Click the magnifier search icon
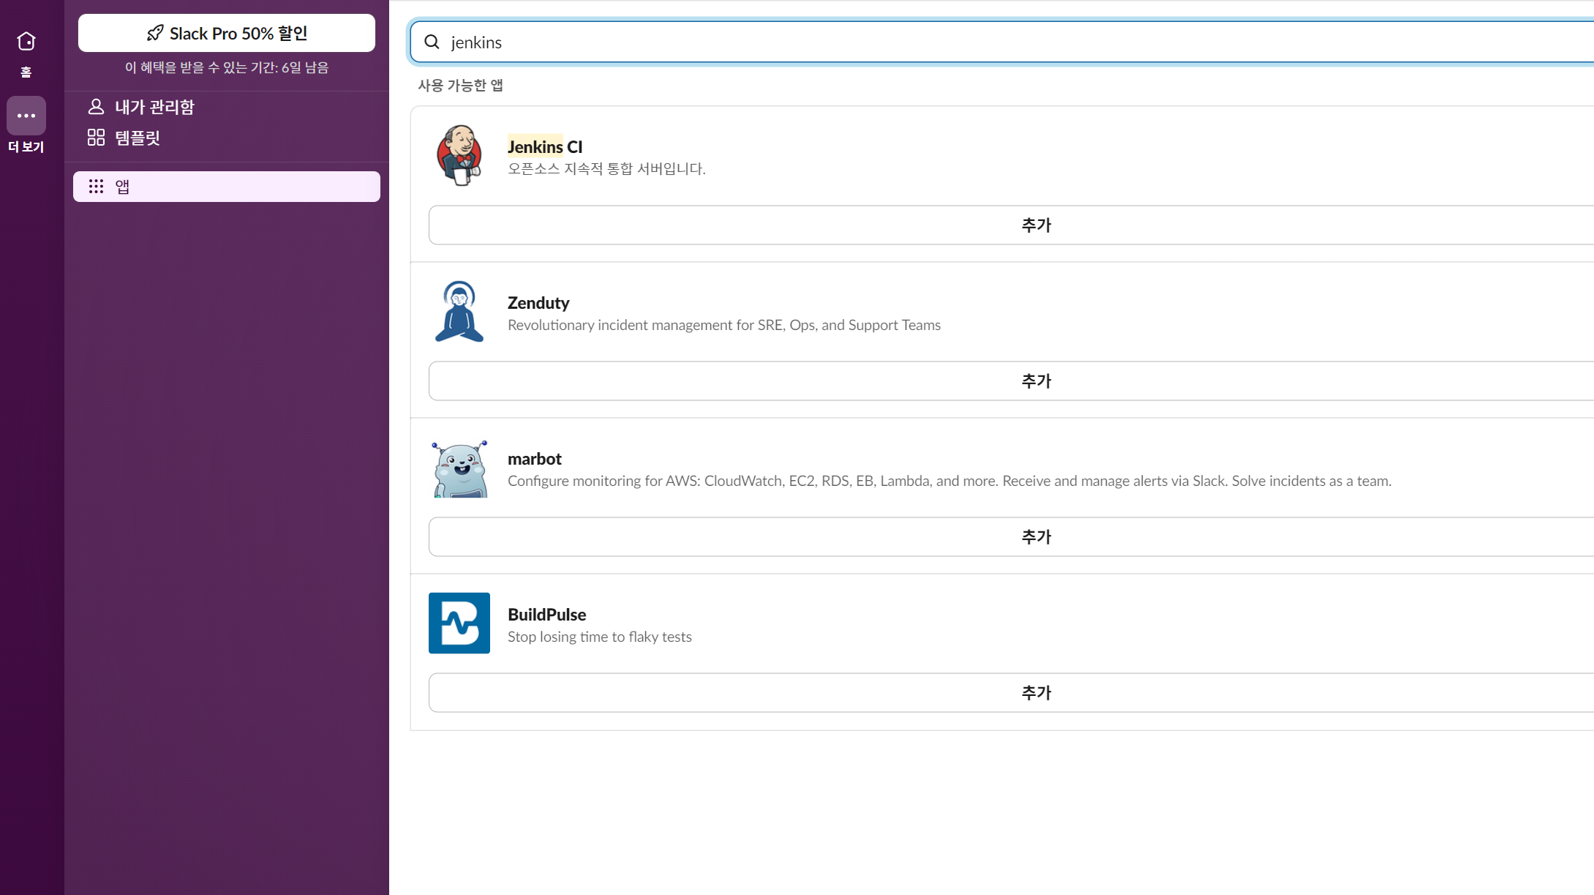 pyautogui.click(x=432, y=42)
